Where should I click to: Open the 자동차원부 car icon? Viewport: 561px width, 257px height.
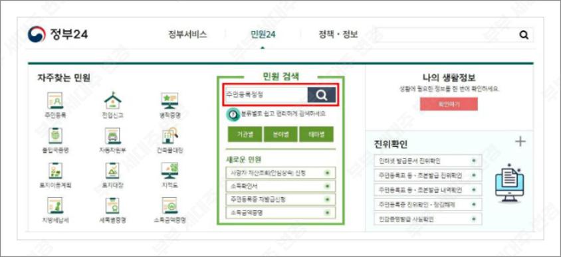pos(112,136)
